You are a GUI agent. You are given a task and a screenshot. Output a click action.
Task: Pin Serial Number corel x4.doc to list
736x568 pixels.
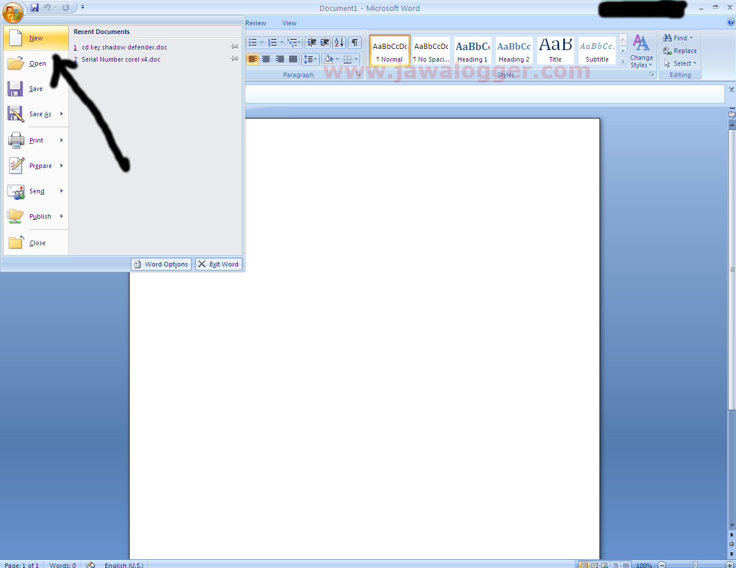pyautogui.click(x=234, y=59)
